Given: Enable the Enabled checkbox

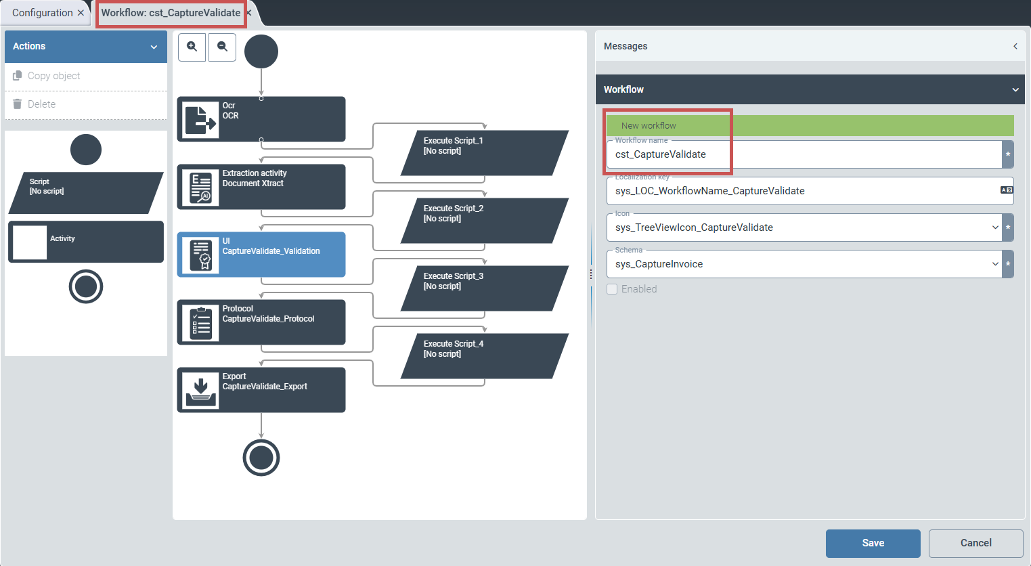Looking at the screenshot, I should (612, 288).
